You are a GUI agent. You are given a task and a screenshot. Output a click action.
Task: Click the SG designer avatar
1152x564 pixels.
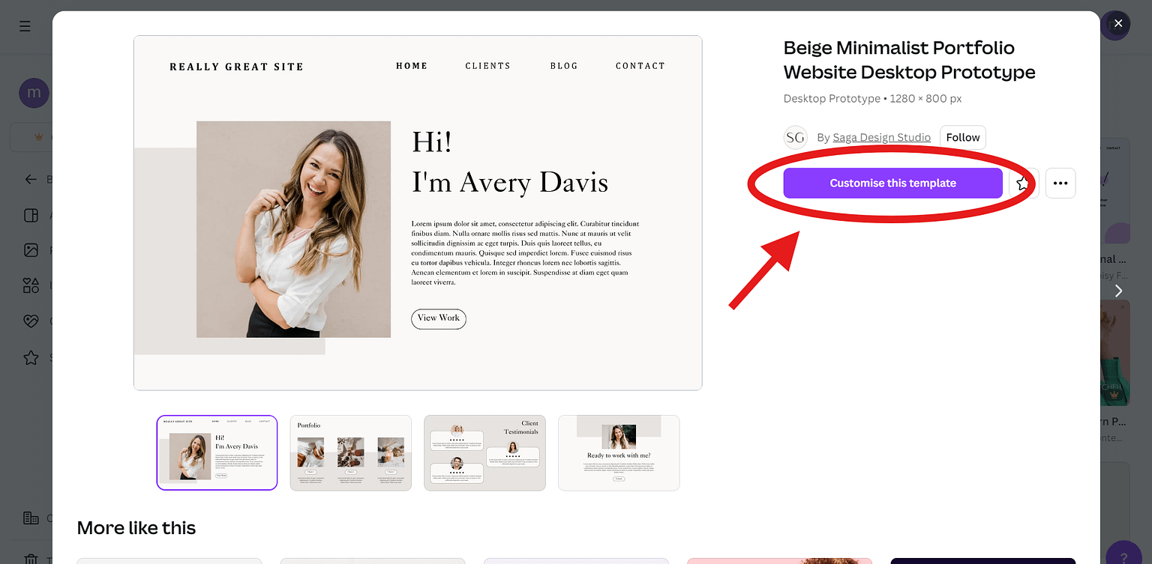pos(795,137)
